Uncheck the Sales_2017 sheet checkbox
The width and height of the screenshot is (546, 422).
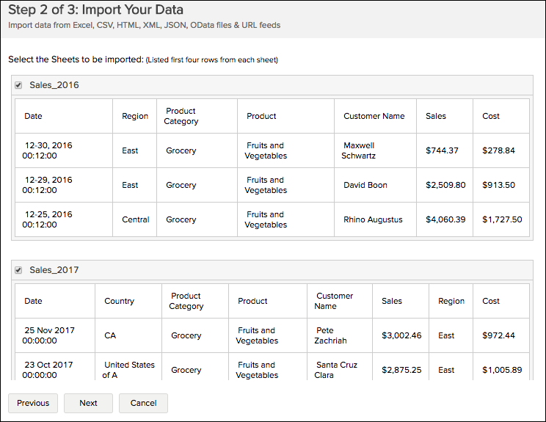(x=18, y=270)
